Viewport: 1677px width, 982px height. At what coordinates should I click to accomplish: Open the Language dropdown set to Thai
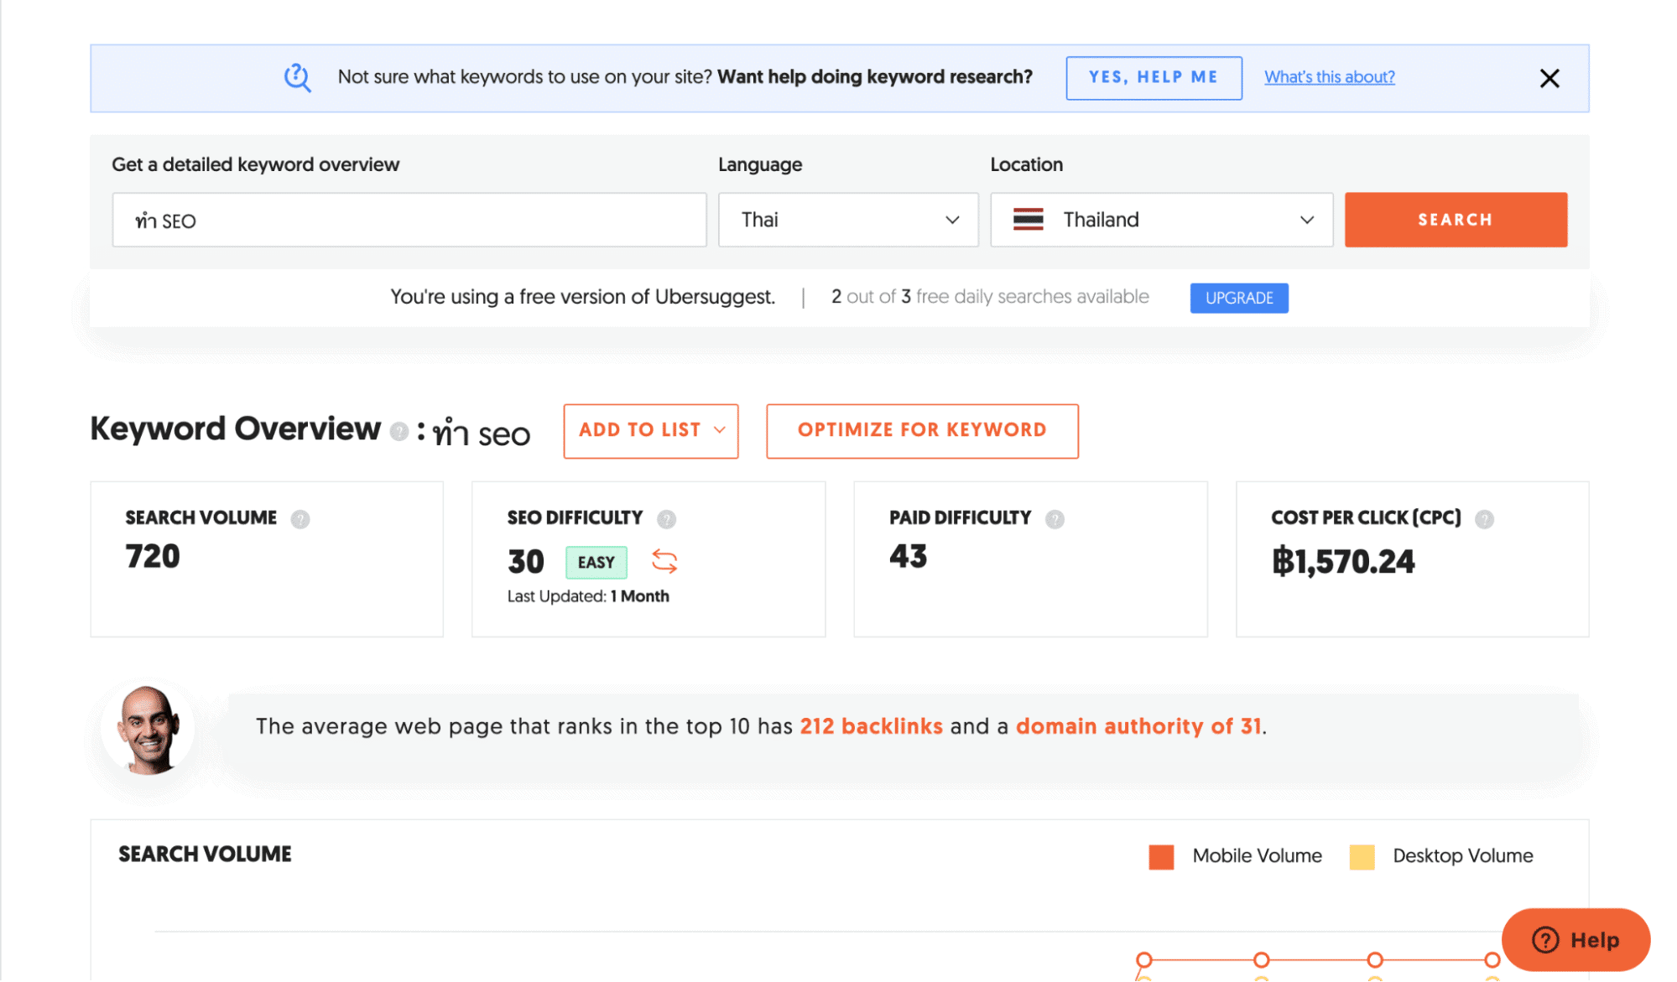click(x=847, y=220)
